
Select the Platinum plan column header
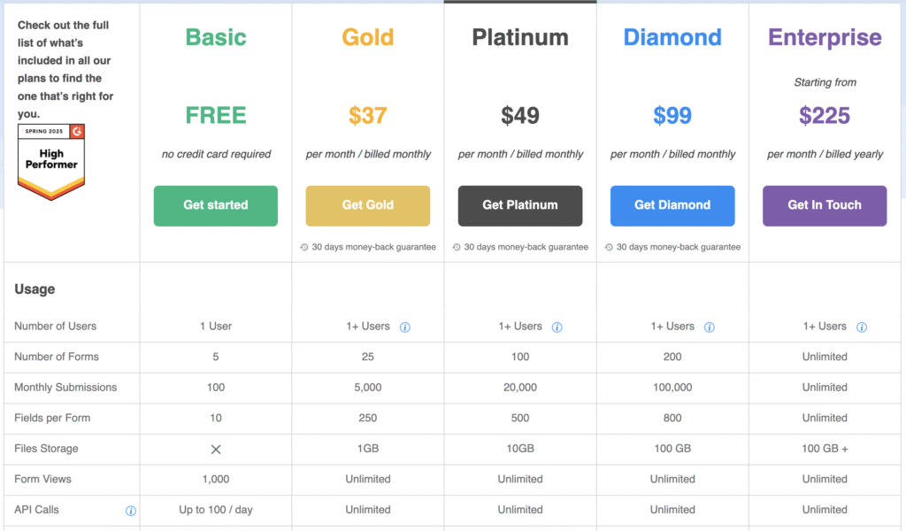point(519,37)
